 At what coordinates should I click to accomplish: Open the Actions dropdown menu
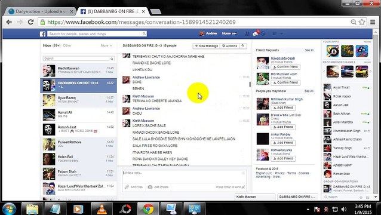229,45
